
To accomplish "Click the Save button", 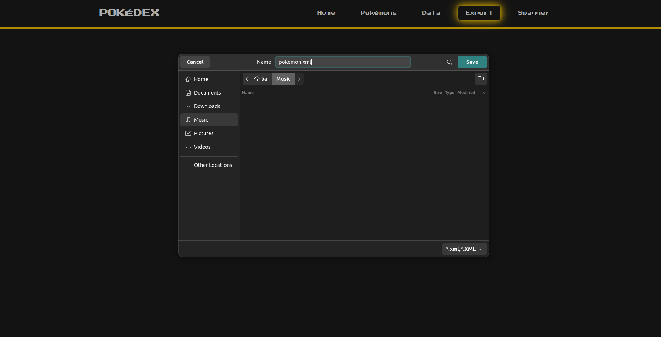I will [472, 62].
